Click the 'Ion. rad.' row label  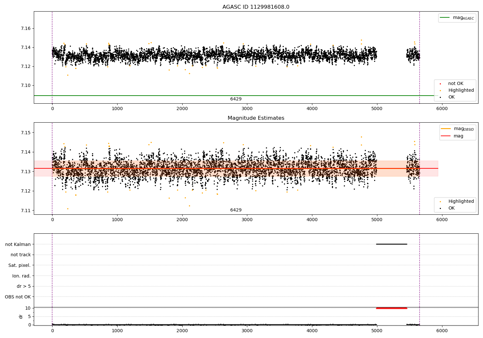(22, 276)
